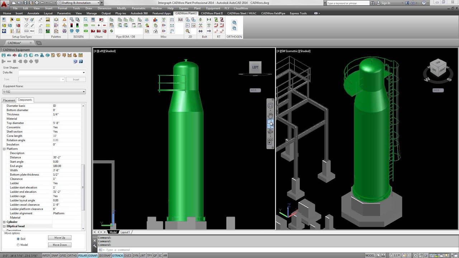Select the cone equipment shape icon
459x258 pixels.
click(25, 56)
